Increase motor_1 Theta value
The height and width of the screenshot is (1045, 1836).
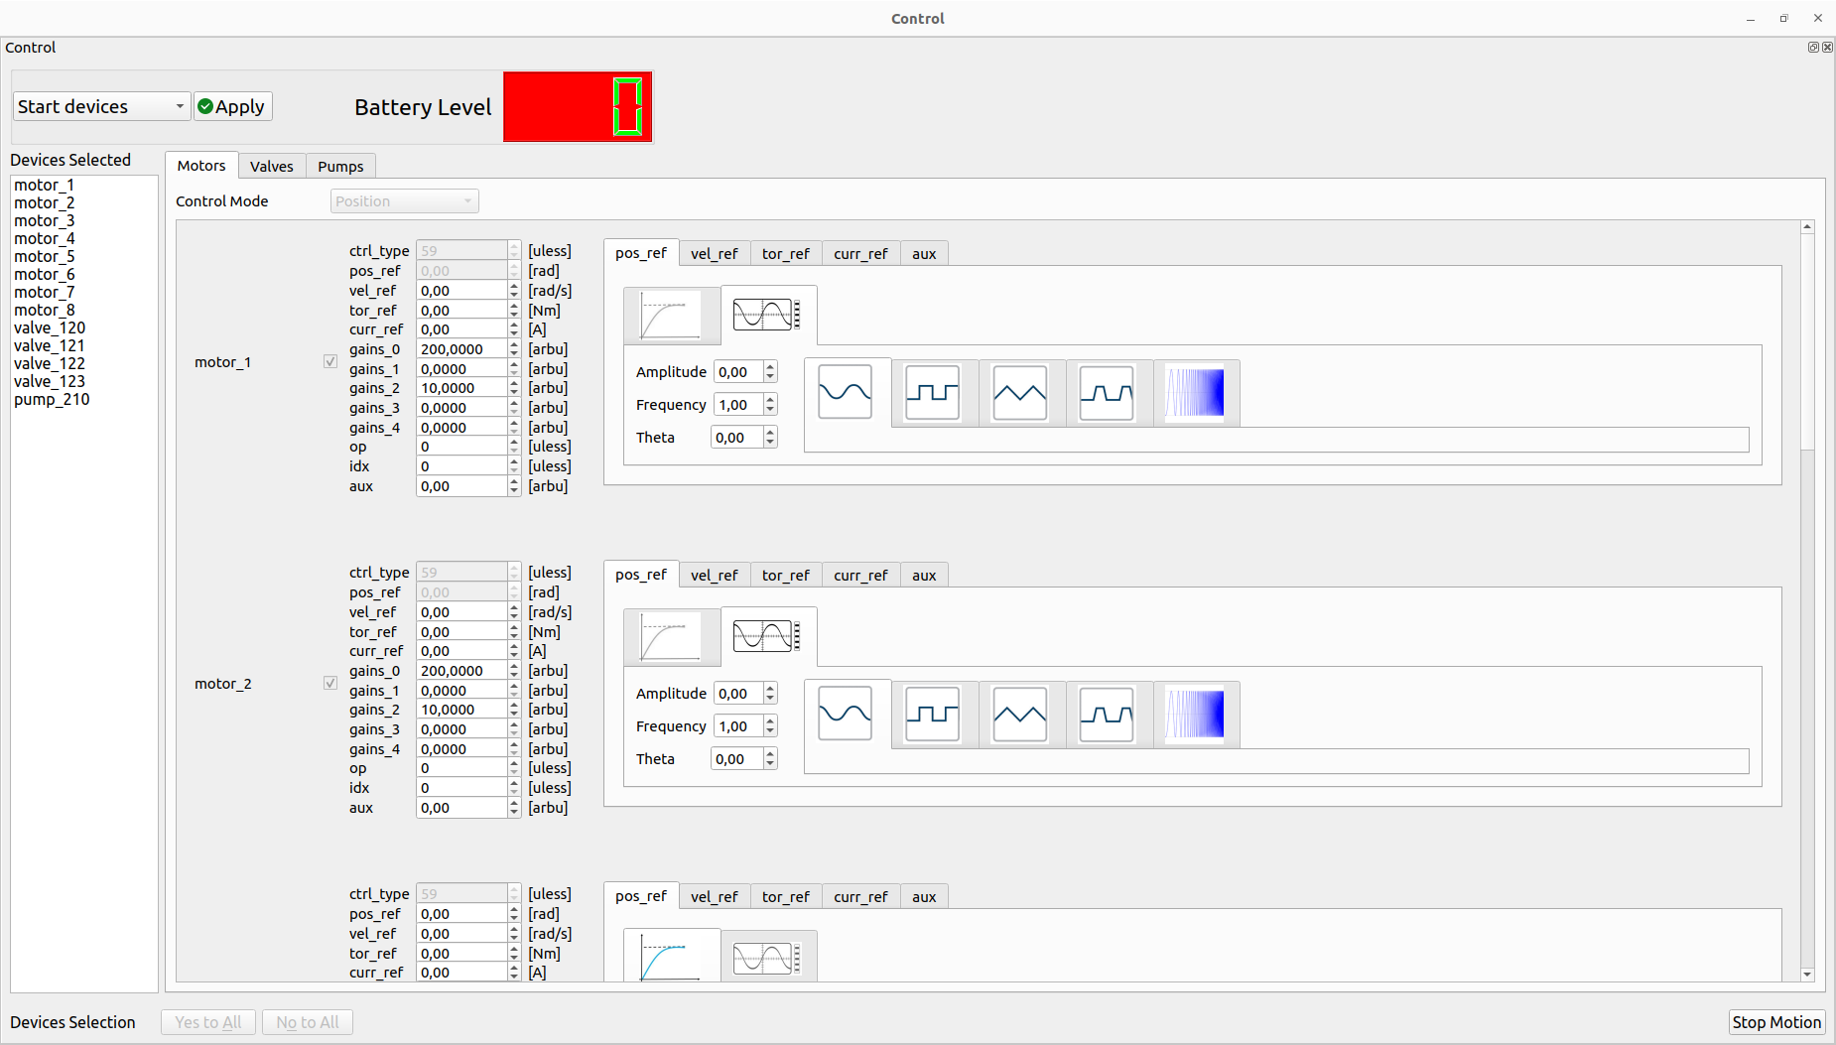(770, 432)
